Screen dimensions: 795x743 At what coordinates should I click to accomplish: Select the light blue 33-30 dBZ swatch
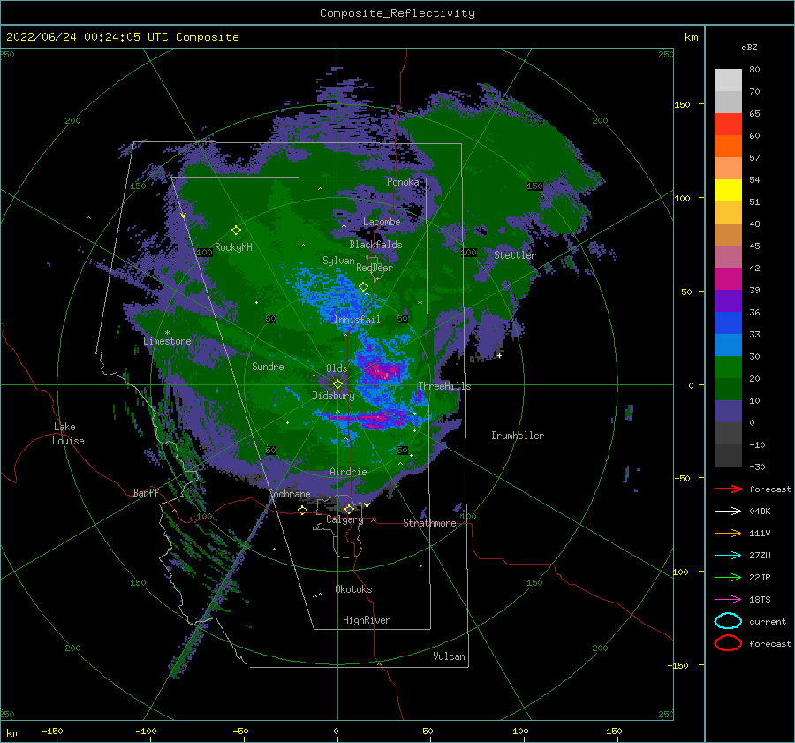(x=728, y=345)
